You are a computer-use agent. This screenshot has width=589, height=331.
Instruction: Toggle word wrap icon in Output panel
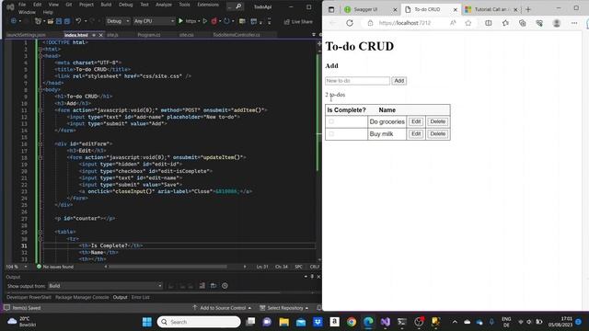[214, 286]
